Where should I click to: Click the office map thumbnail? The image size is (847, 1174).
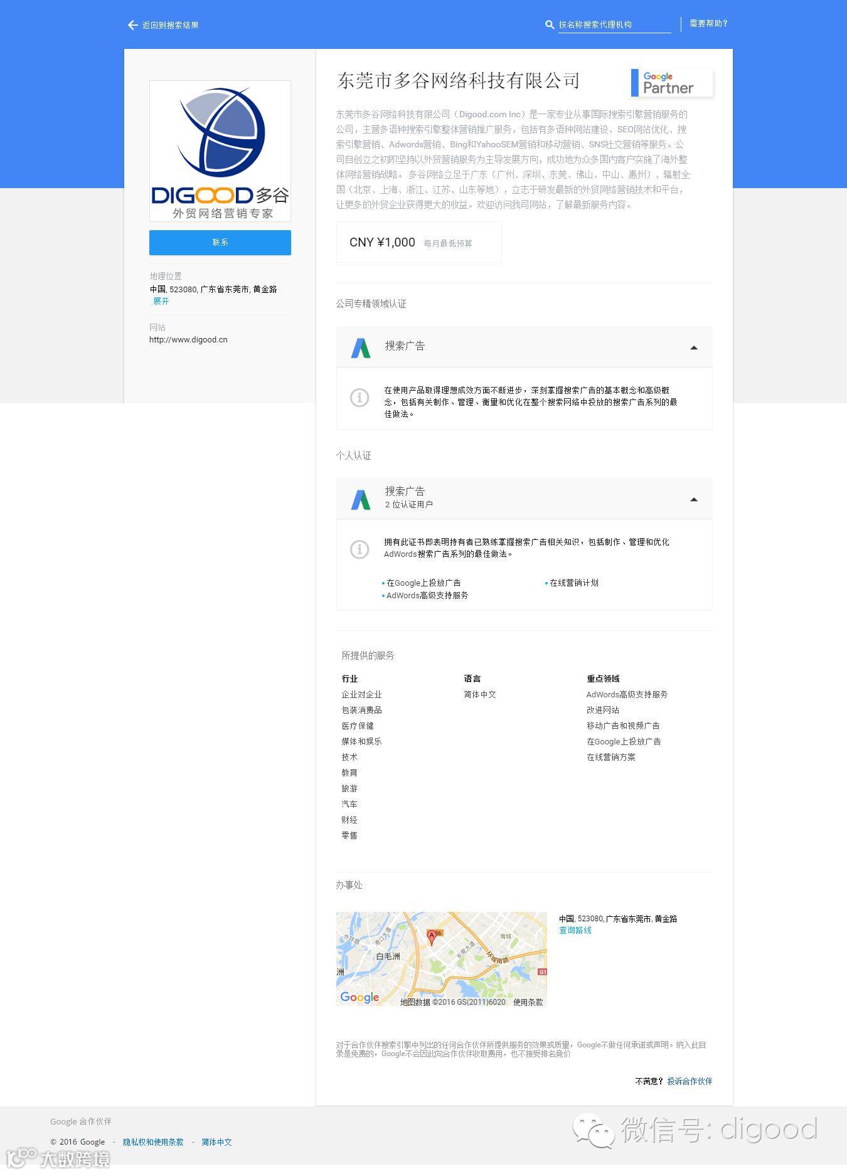pos(442,960)
